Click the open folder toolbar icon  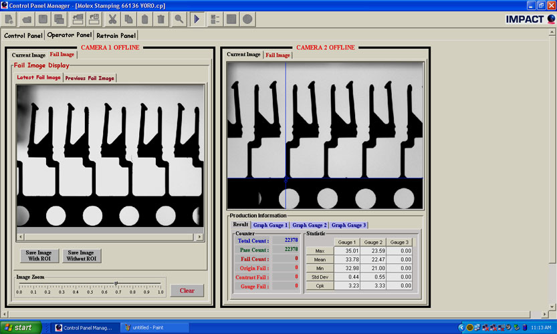(x=27, y=19)
